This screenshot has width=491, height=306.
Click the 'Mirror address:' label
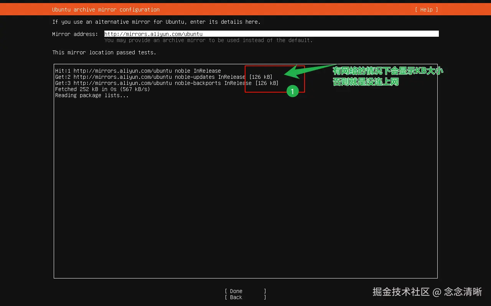75,34
